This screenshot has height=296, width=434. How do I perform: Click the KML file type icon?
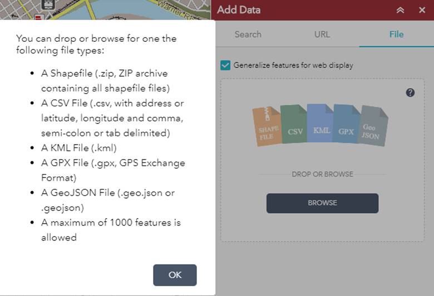pyautogui.click(x=320, y=125)
